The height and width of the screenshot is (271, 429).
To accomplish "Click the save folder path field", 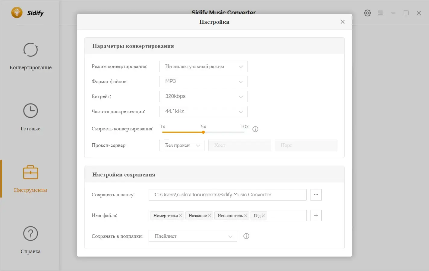I will pos(227,195).
